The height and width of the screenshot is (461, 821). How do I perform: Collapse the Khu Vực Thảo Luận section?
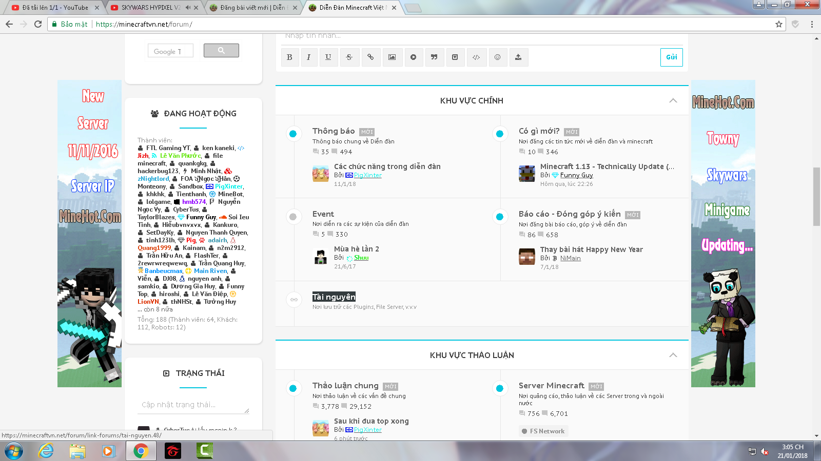(673, 355)
